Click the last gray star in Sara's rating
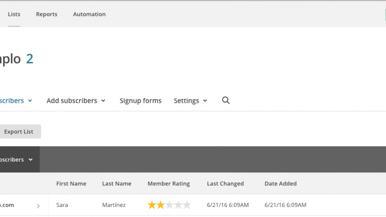Screen dimensions: 386x217 (x=187, y=204)
